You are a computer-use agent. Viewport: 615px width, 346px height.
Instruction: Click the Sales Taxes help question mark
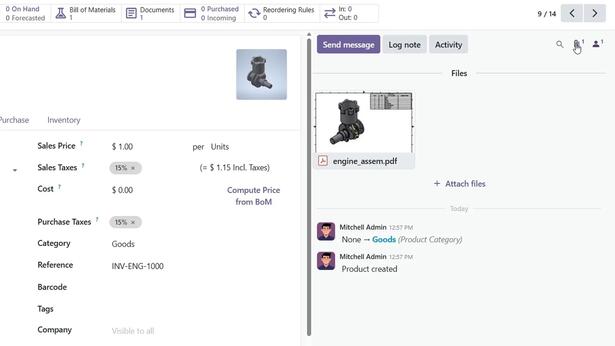(83, 165)
